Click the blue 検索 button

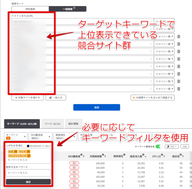(97, 107)
